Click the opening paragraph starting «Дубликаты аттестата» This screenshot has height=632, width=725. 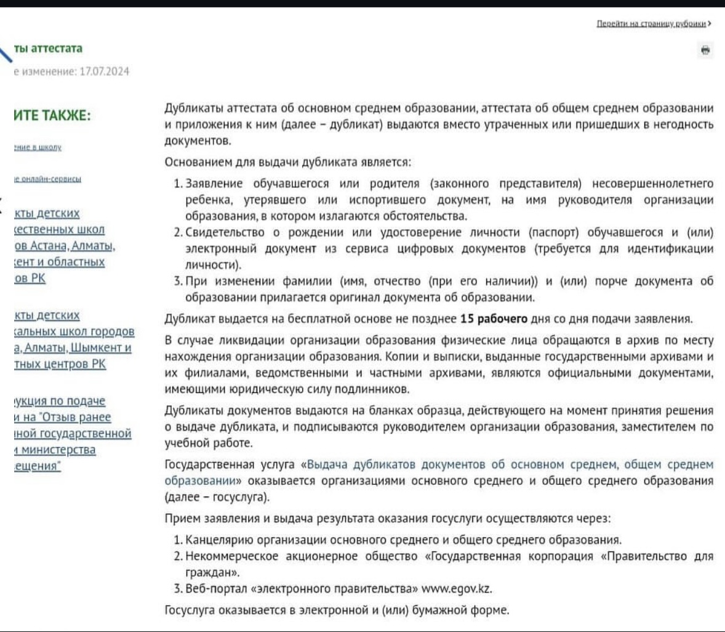(x=438, y=124)
